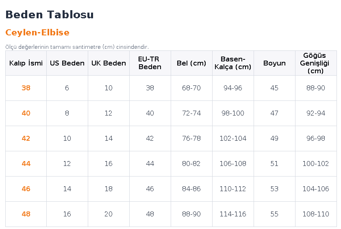
Task: Click the 68-70 waist measurement cell
Action: 191,88
